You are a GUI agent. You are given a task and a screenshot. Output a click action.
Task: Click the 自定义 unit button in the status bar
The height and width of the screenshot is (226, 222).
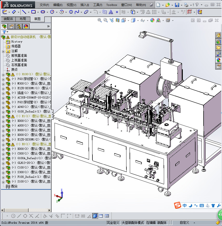184,223
